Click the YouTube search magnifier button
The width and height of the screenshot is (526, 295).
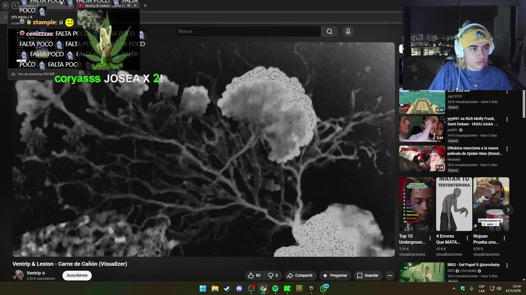[x=330, y=32]
